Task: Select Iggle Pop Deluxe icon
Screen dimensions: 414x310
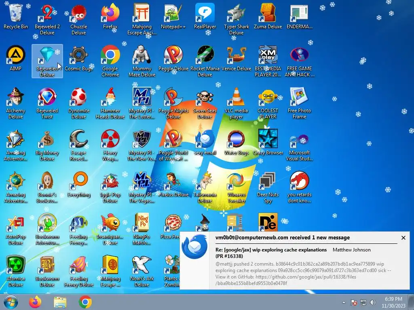Action: [x=110, y=187]
